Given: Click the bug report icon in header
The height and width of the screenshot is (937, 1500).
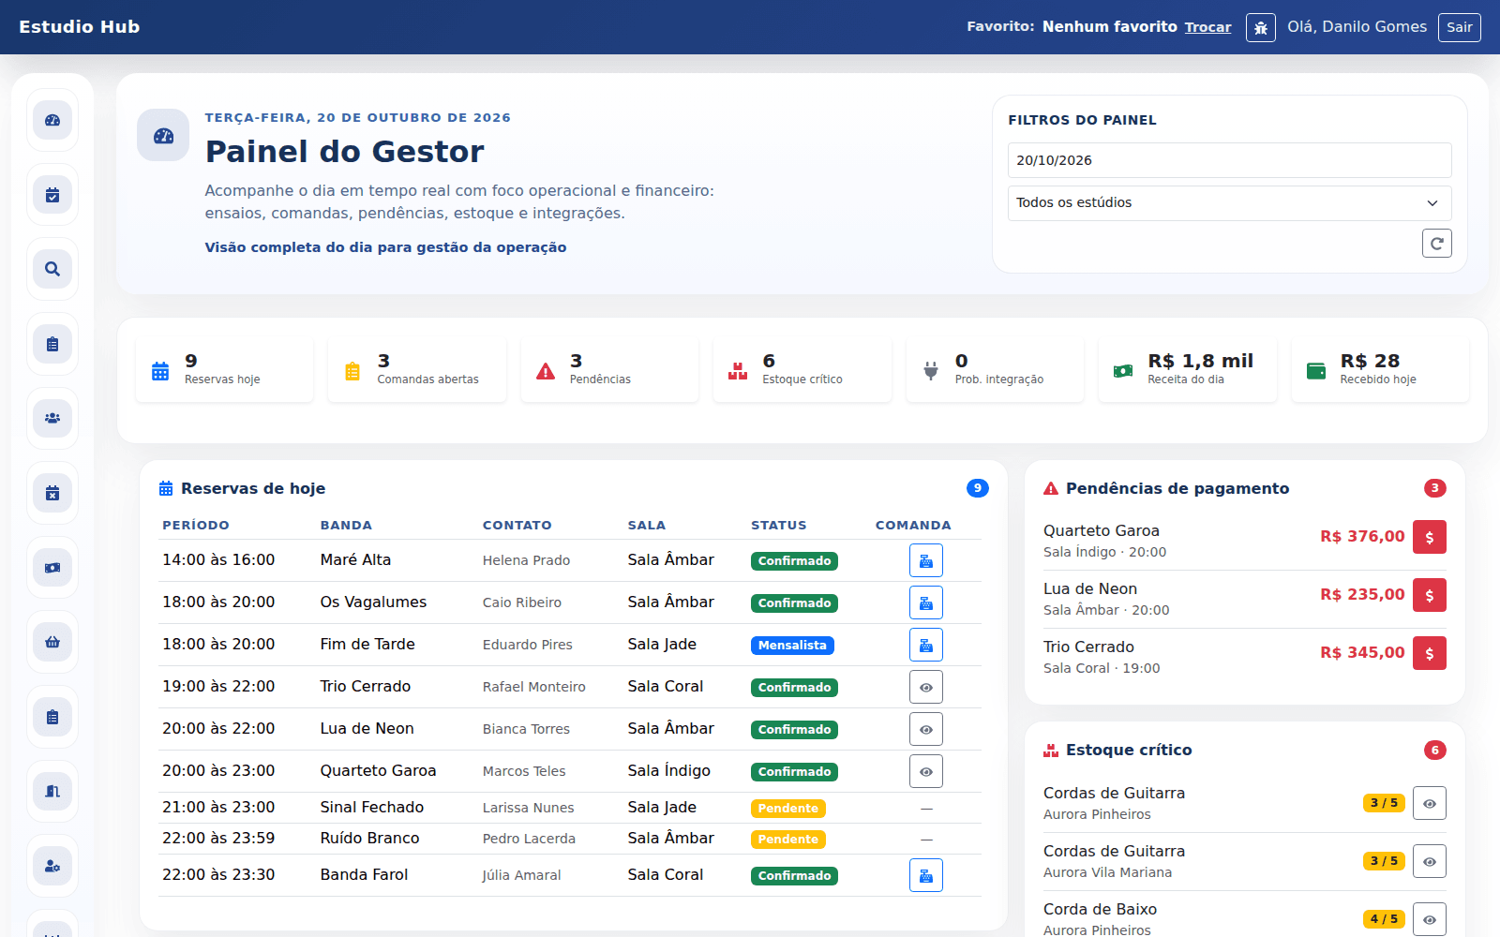Looking at the screenshot, I should coord(1261,27).
